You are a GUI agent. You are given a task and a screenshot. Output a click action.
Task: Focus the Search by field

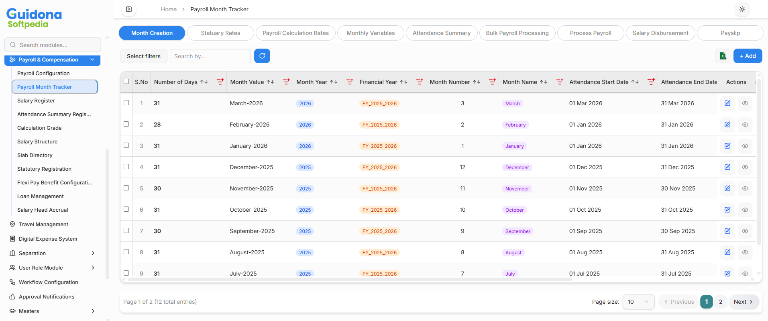coord(211,56)
